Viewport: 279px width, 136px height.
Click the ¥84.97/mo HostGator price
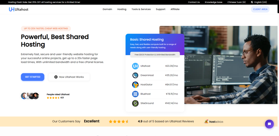(172, 84)
